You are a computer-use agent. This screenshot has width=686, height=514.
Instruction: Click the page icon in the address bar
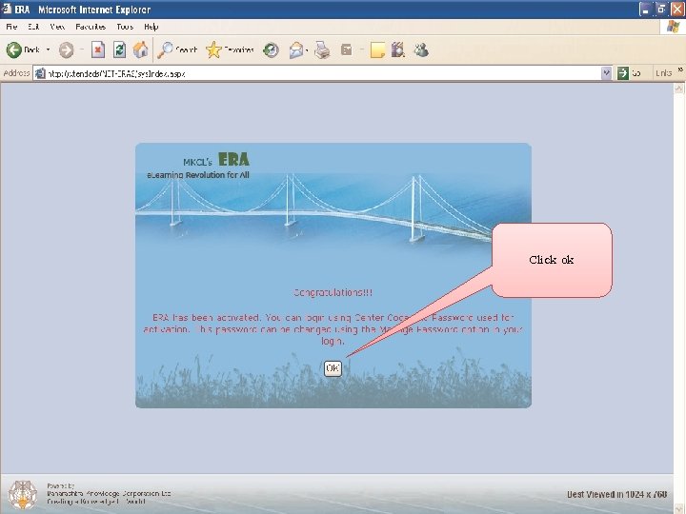coord(40,73)
